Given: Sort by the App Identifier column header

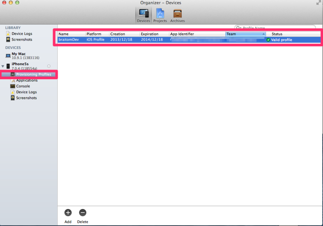Looking at the screenshot, I should click(197, 34).
